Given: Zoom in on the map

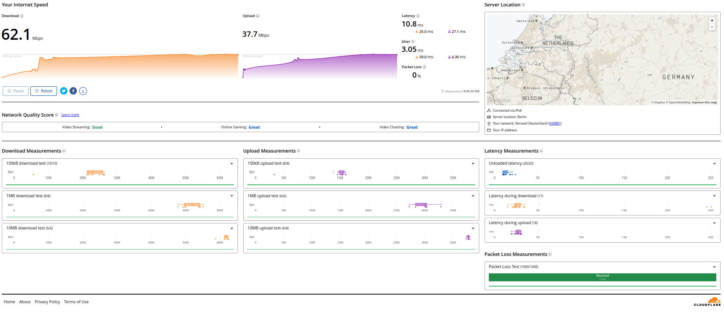Looking at the screenshot, I should pyautogui.click(x=712, y=20).
